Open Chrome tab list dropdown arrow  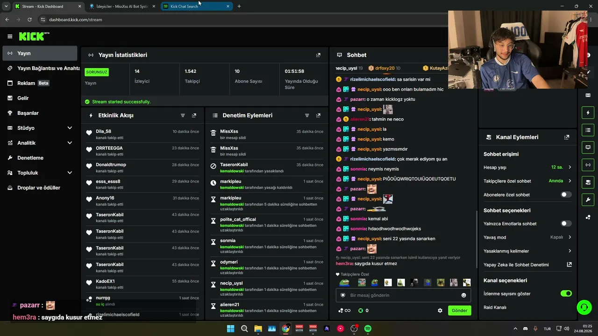6,6
